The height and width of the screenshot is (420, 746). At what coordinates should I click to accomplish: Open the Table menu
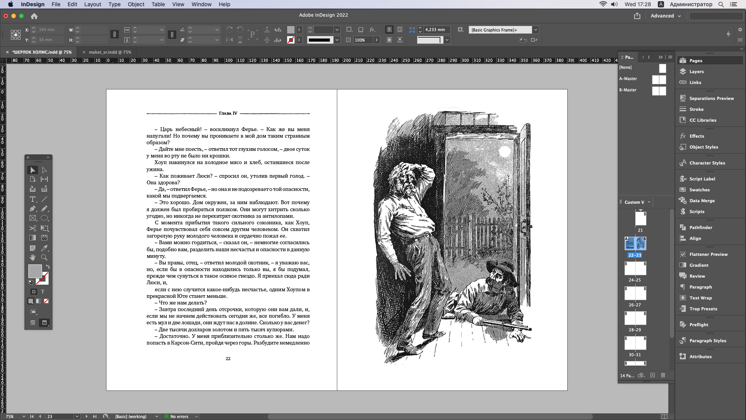(x=158, y=4)
